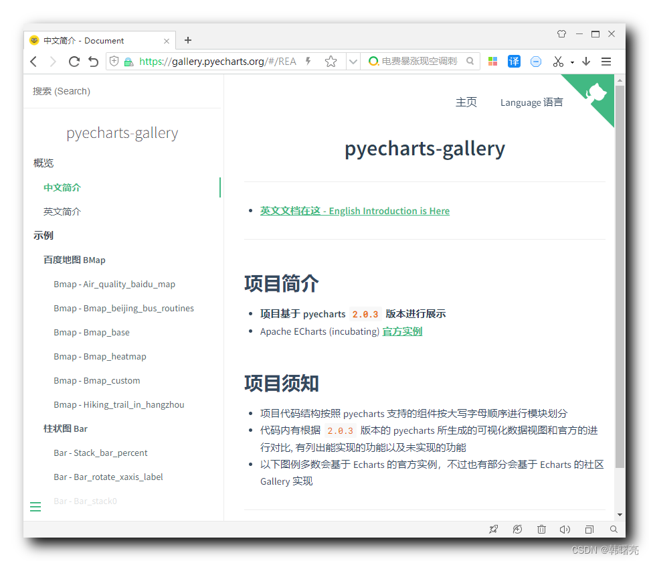The image size is (649, 561).
Task: Open downloads with the down arrow icon
Action: pyautogui.click(x=586, y=62)
